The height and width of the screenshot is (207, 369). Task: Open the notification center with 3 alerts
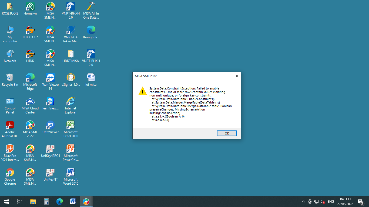coord(361,202)
